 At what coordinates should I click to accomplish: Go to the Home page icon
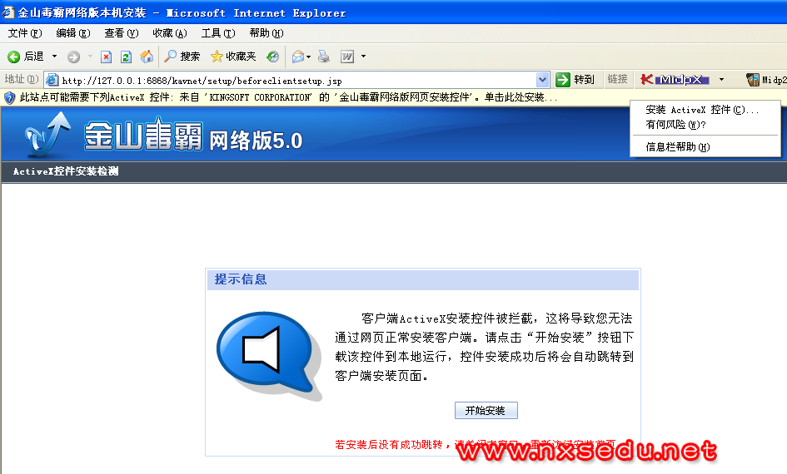(147, 57)
